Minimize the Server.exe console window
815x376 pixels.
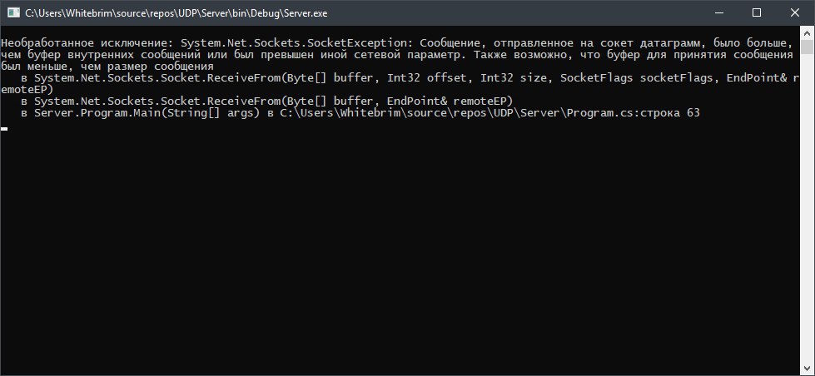click(718, 13)
